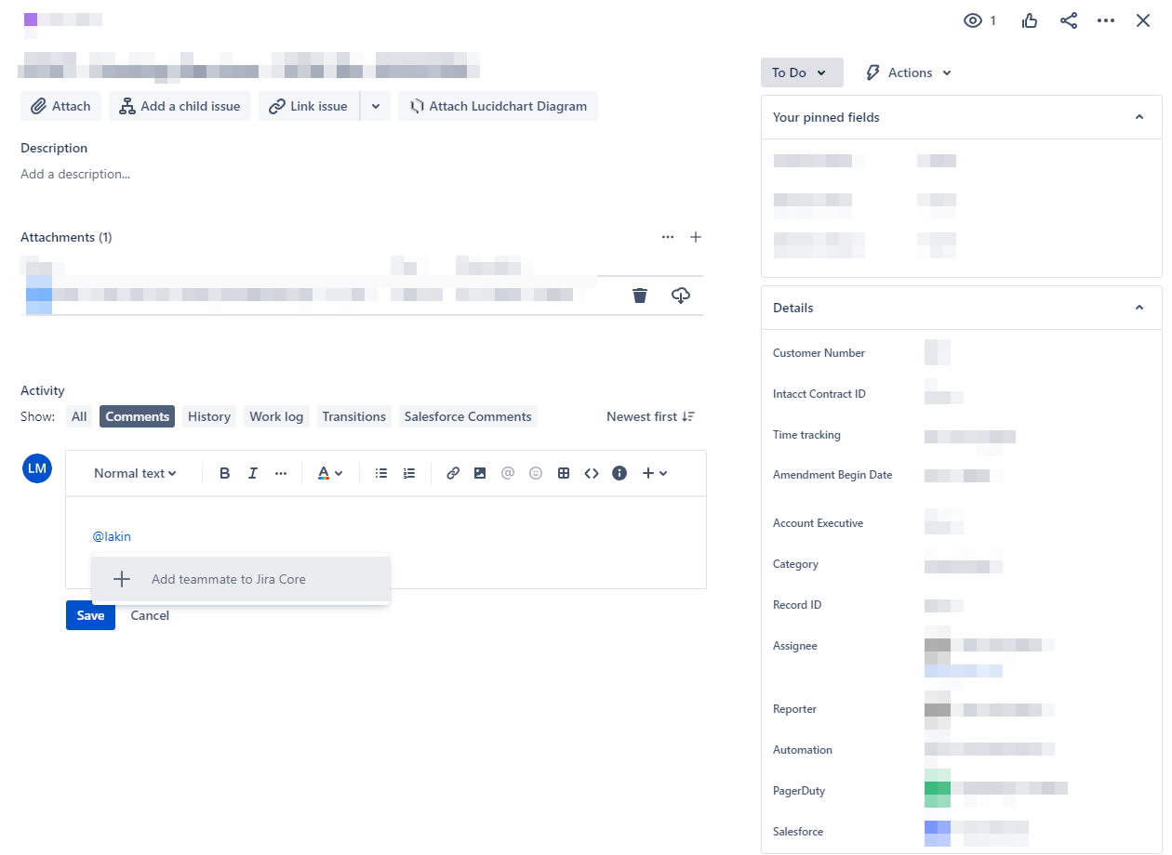The image size is (1172, 855).
Task: Collapse the Details panel
Action: click(x=1139, y=307)
